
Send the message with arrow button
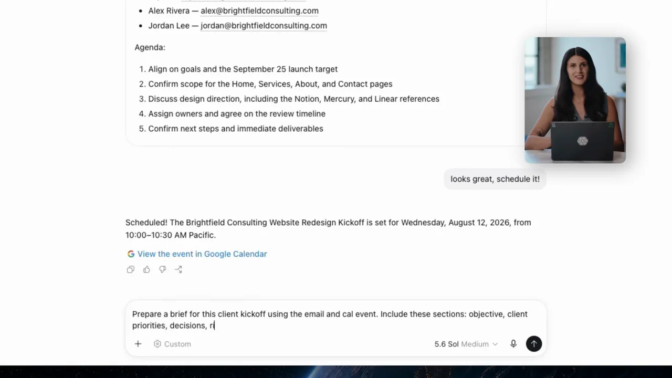pos(534,344)
